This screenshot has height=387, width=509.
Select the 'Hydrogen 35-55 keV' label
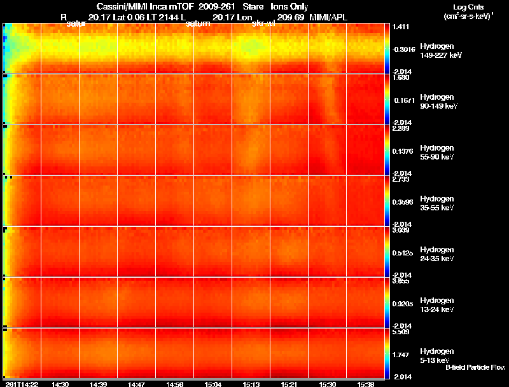(437, 203)
